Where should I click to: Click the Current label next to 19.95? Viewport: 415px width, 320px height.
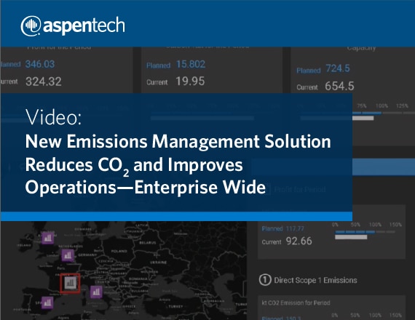[157, 82]
